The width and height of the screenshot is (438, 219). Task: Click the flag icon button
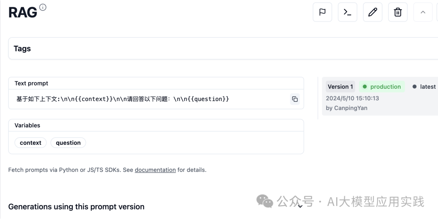click(322, 12)
